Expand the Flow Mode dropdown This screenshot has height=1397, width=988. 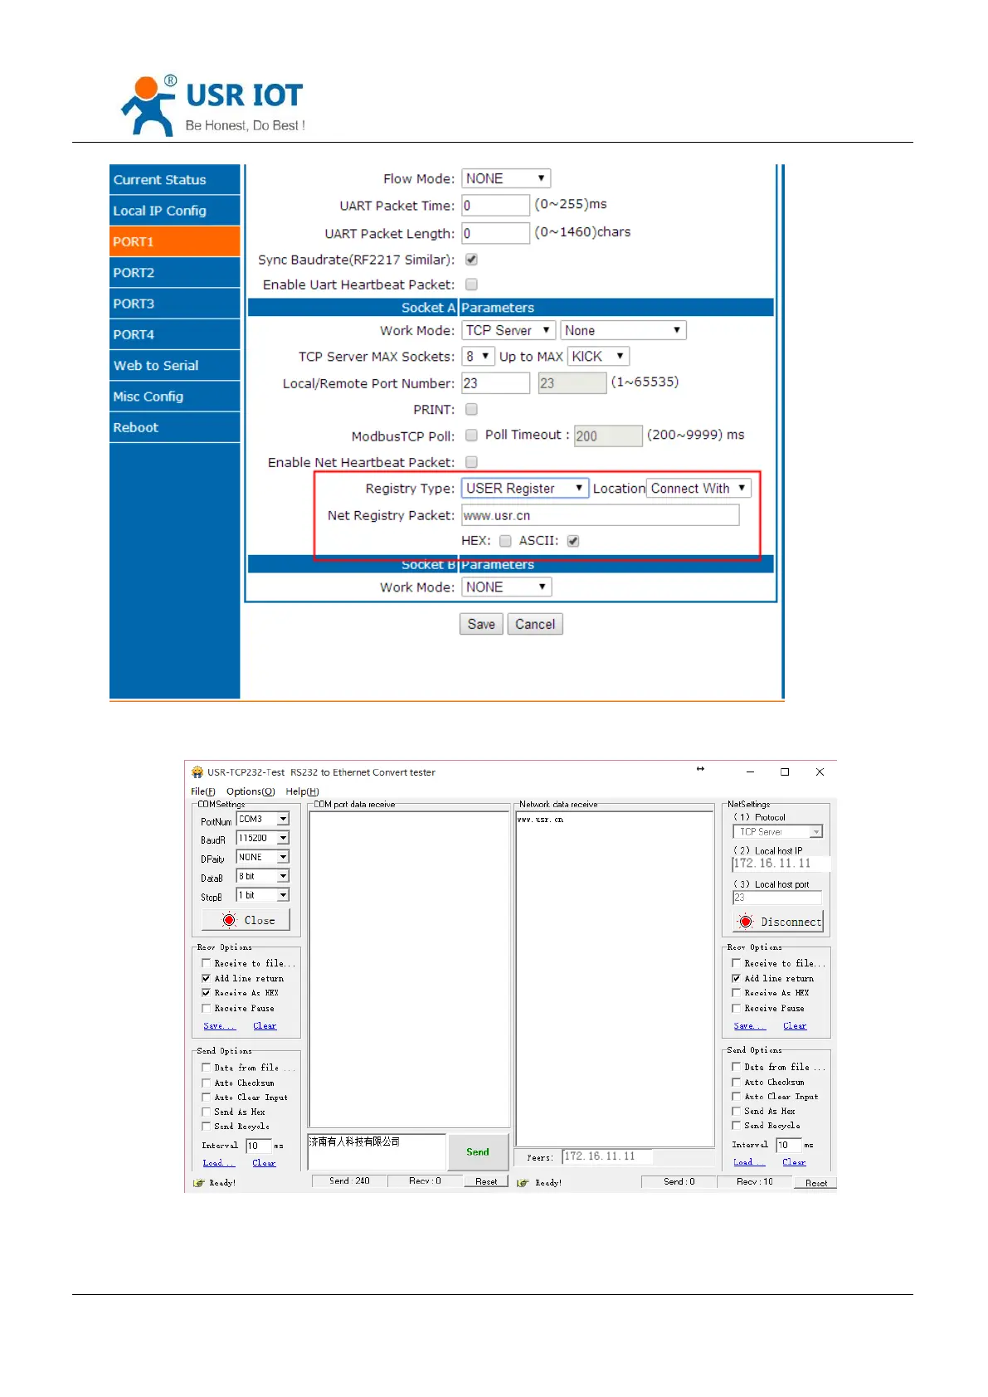[x=506, y=178]
